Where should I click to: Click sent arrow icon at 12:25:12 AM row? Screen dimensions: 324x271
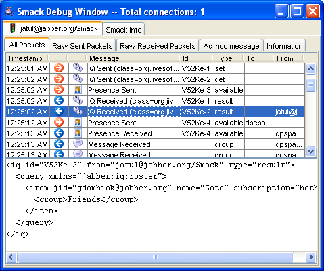click(59, 122)
